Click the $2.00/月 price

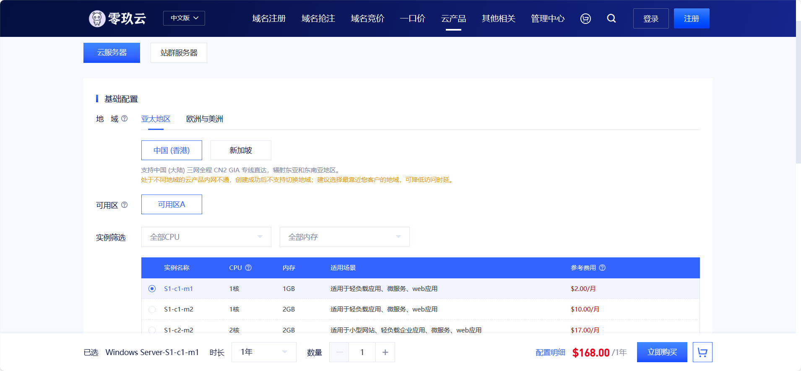583,288
